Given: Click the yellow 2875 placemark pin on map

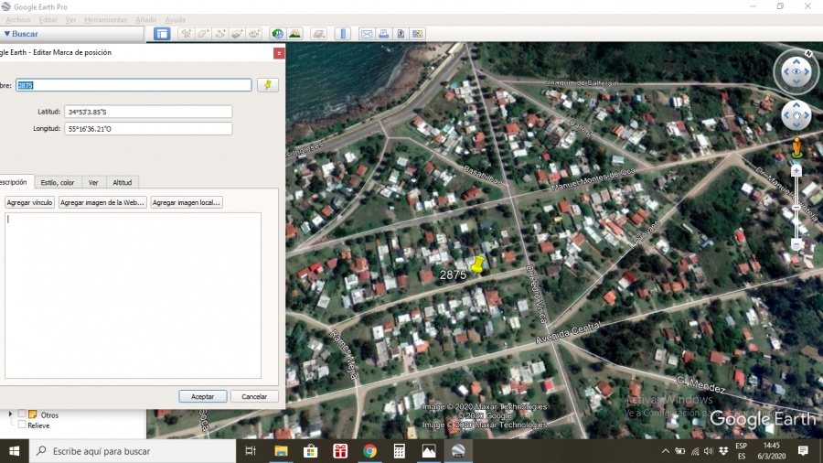Looking at the screenshot, I should coord(477,264).
